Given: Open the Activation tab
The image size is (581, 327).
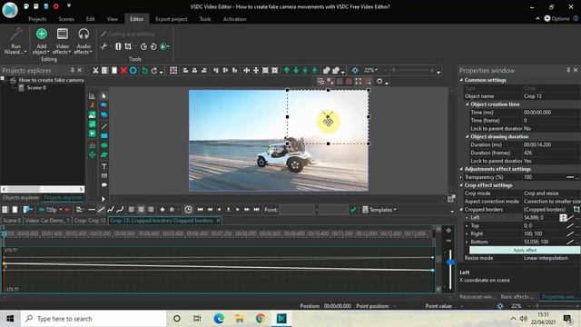Looking at the screenshot, I should [234, 19].
